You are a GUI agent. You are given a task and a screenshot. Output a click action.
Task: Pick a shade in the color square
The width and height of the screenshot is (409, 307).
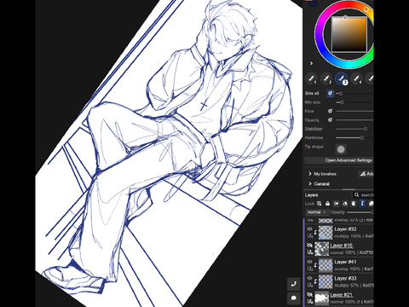pos(349,35)
